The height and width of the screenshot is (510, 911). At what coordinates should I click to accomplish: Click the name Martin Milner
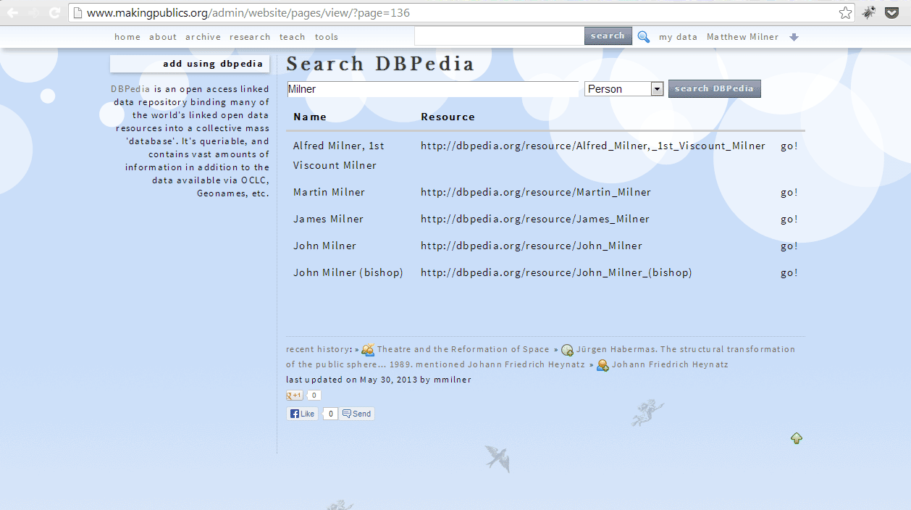[x=329, y=192]
